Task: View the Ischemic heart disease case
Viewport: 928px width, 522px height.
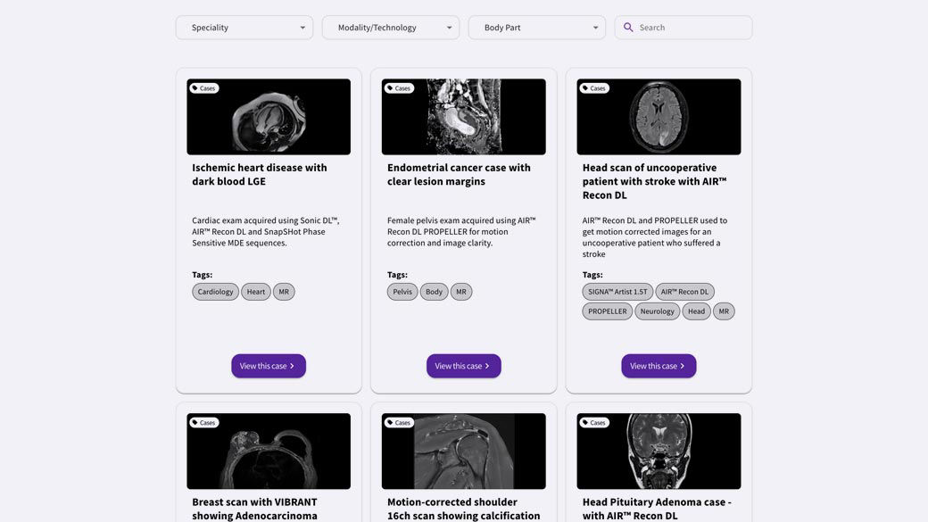Action: pyautogui.click(x=269, y=366)
